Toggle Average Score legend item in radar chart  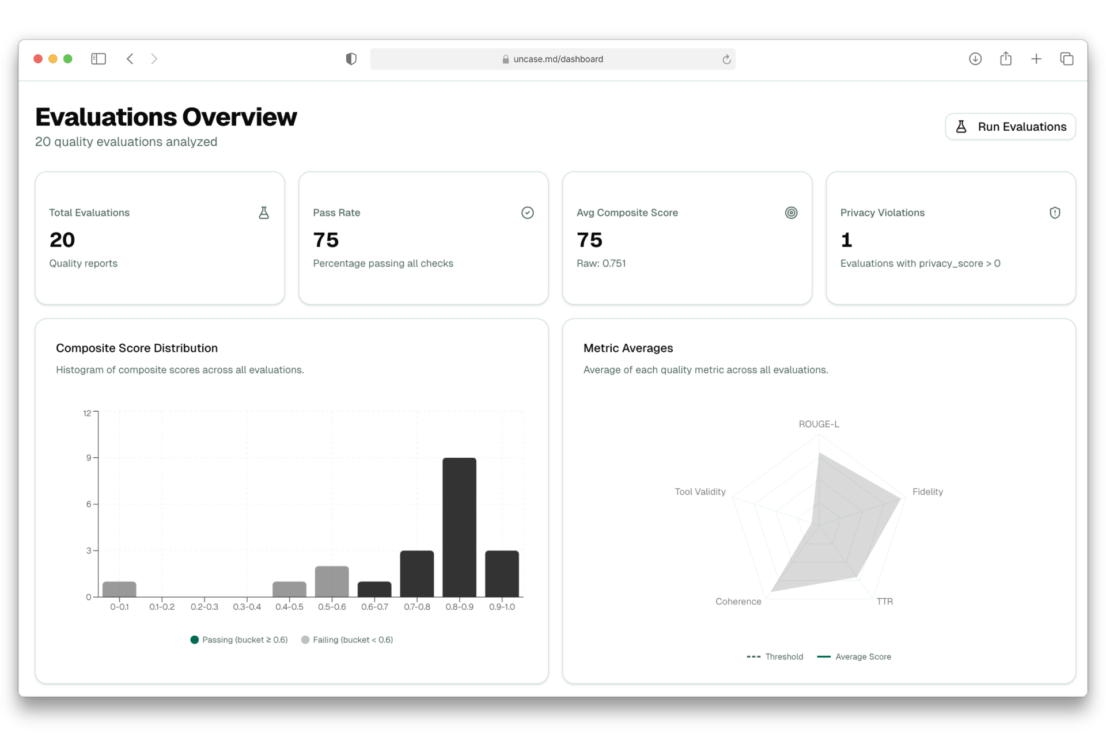click(x=854, y=657)
